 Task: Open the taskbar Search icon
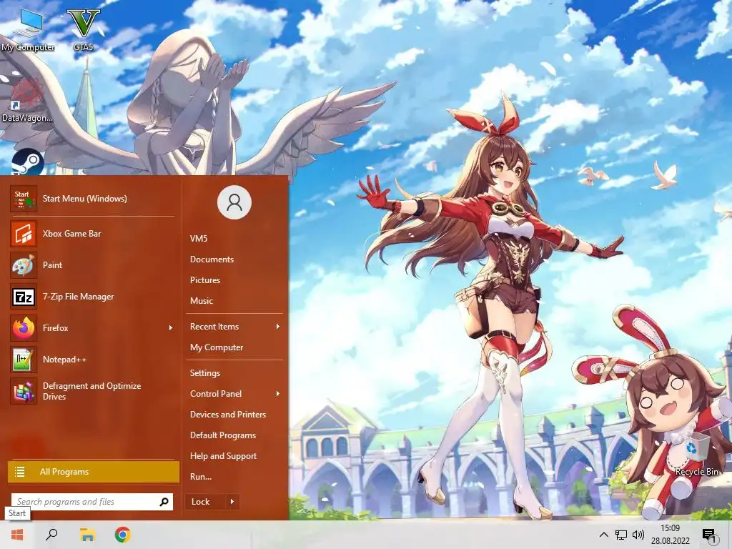51,535
